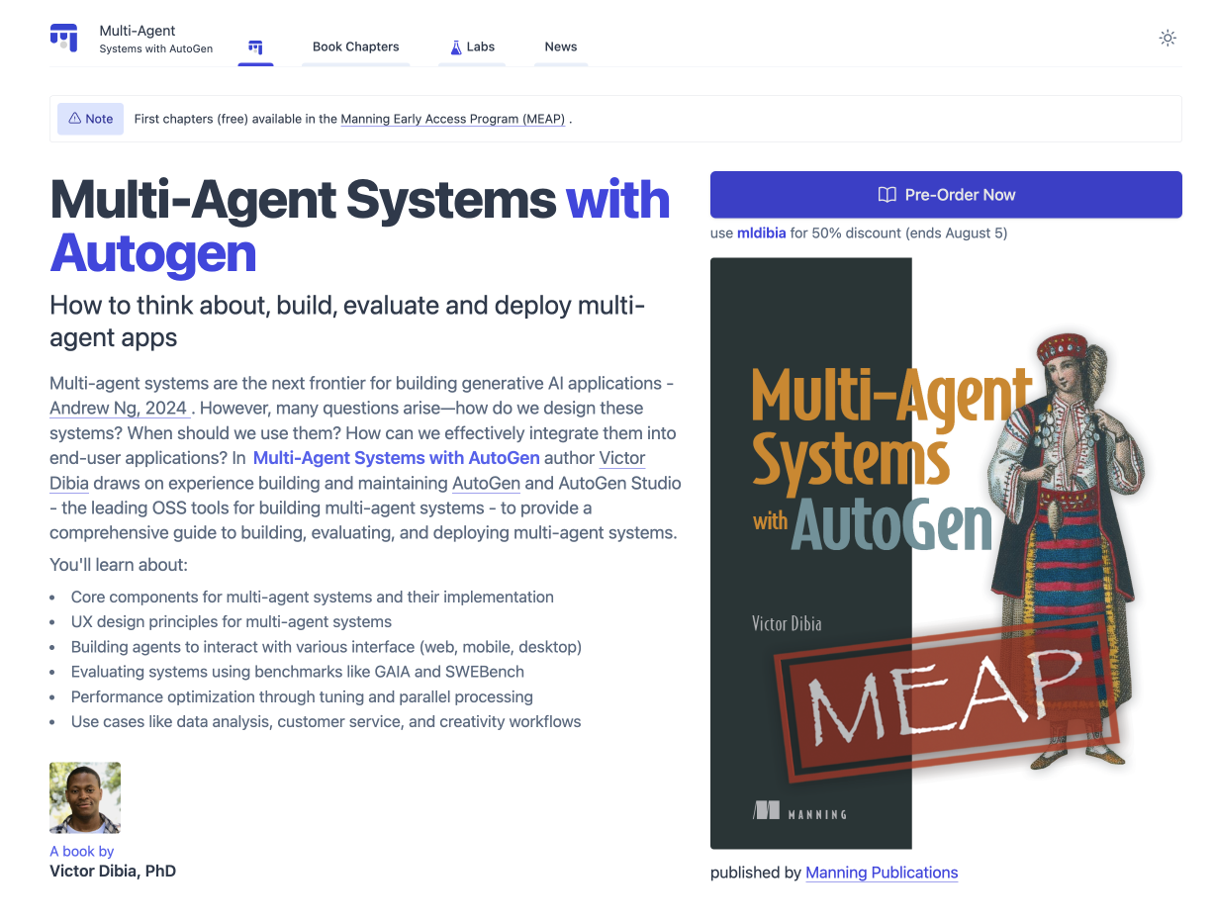Open the home tab with logo icon
Image resolution: width=1214 pixels, height=923 pixels.
coord(255,46)
